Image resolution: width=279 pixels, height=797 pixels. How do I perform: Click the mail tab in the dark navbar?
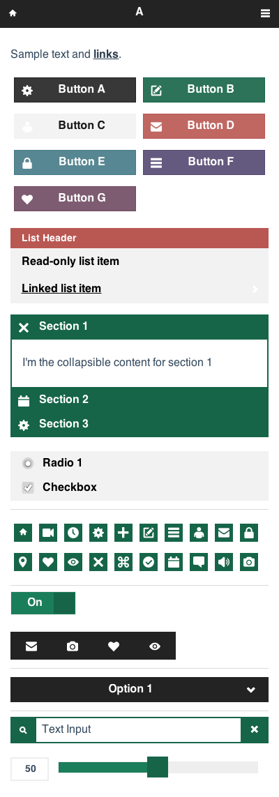tap(31, 646)
